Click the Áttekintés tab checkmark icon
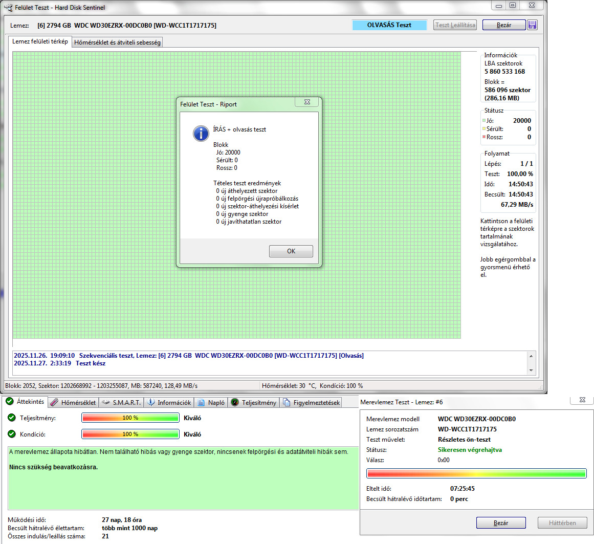Screen dimensions: 594x544 click(10, 401)
